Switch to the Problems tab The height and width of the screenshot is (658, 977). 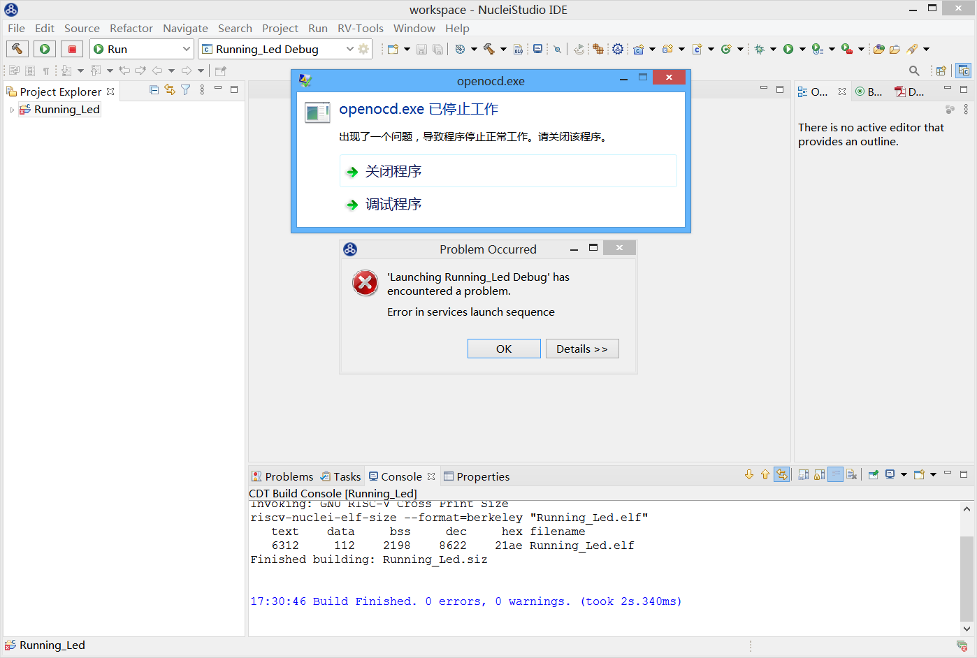coord(282,476)
